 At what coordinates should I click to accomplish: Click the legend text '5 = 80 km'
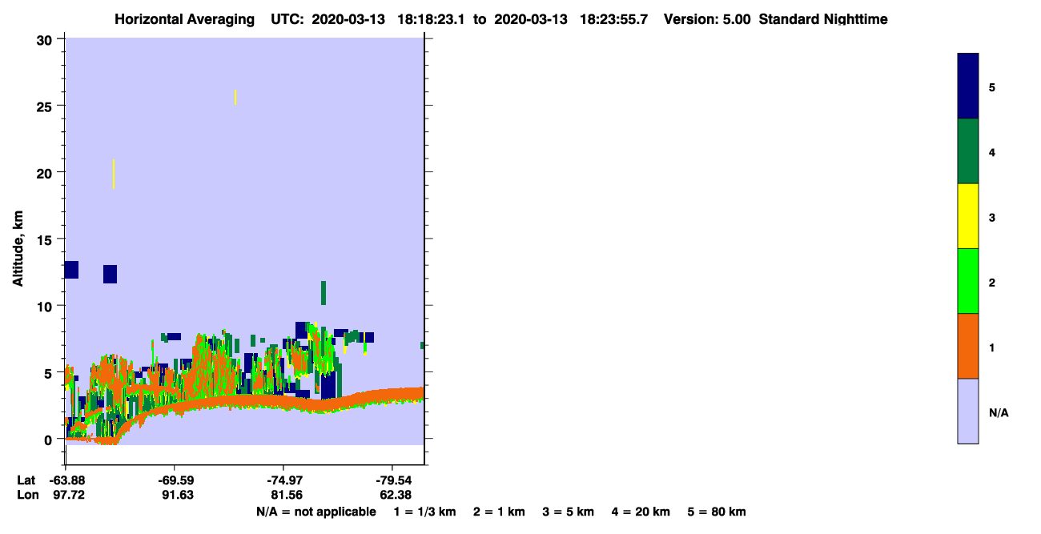click(x=717, y=512)
